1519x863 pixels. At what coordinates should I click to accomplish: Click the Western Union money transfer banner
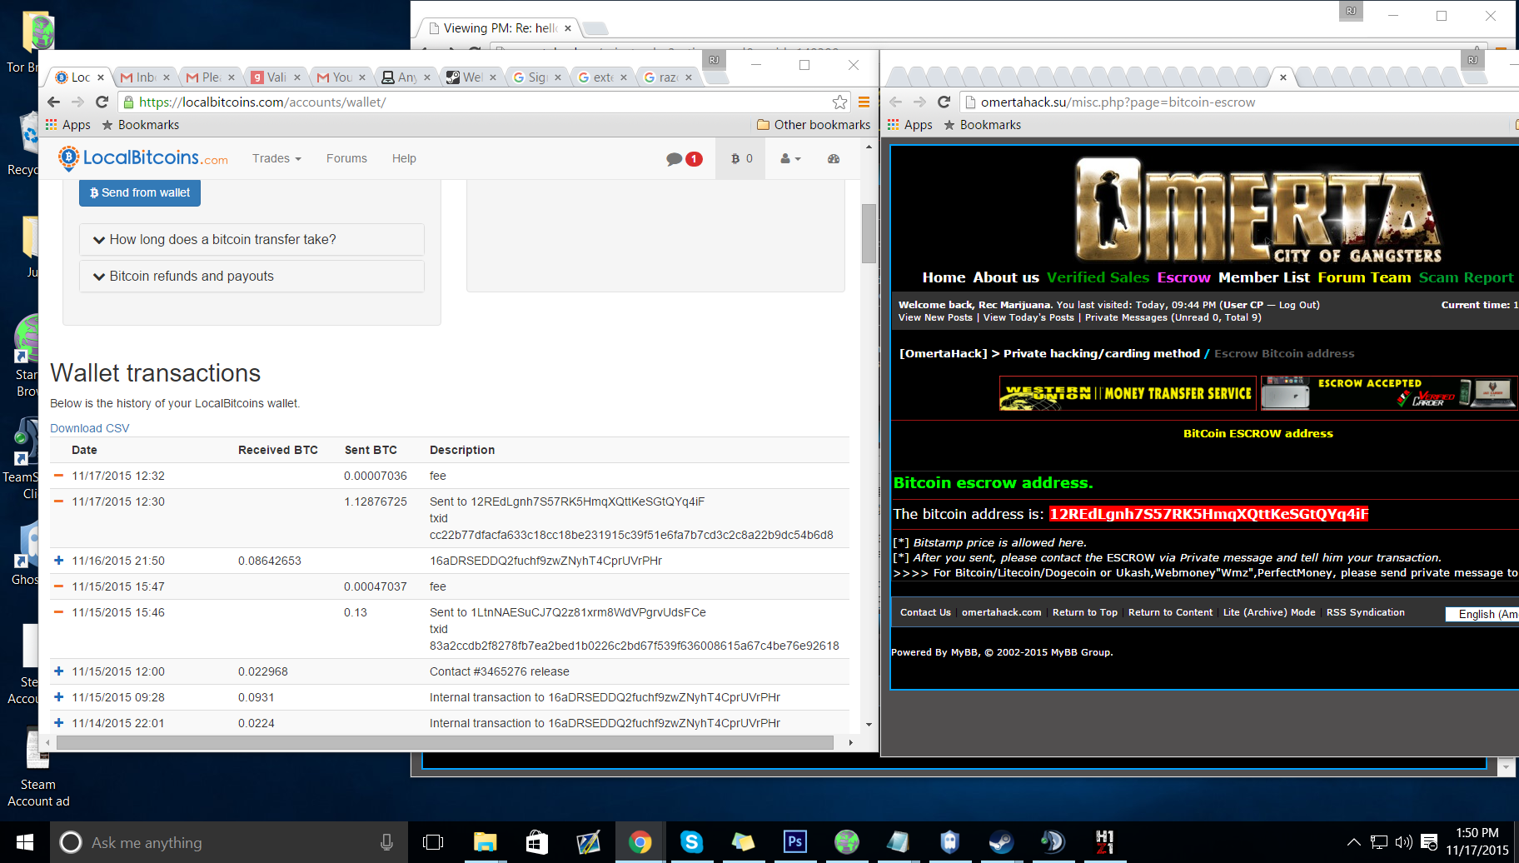click(x=1128, y=393)
